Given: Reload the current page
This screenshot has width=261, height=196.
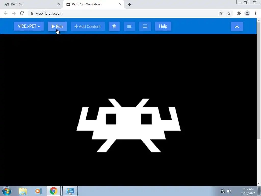Looking at the screenshot, I should pyautogui.click(x=22, y=13).
